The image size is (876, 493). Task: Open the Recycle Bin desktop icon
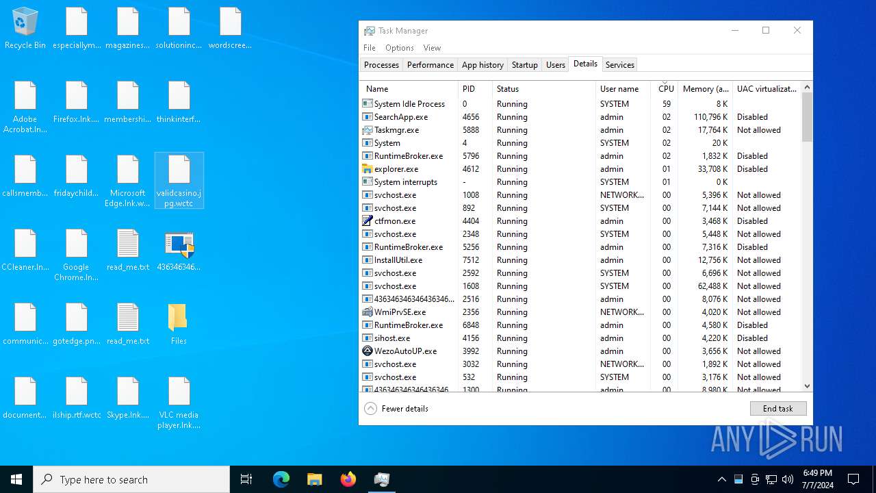point(25,29)
